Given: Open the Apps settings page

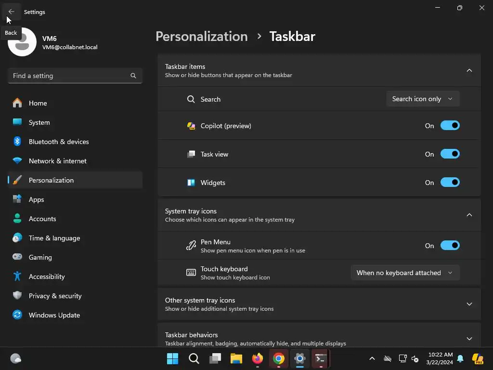Looking at the screenshot, I should click(x=75, y=199).
